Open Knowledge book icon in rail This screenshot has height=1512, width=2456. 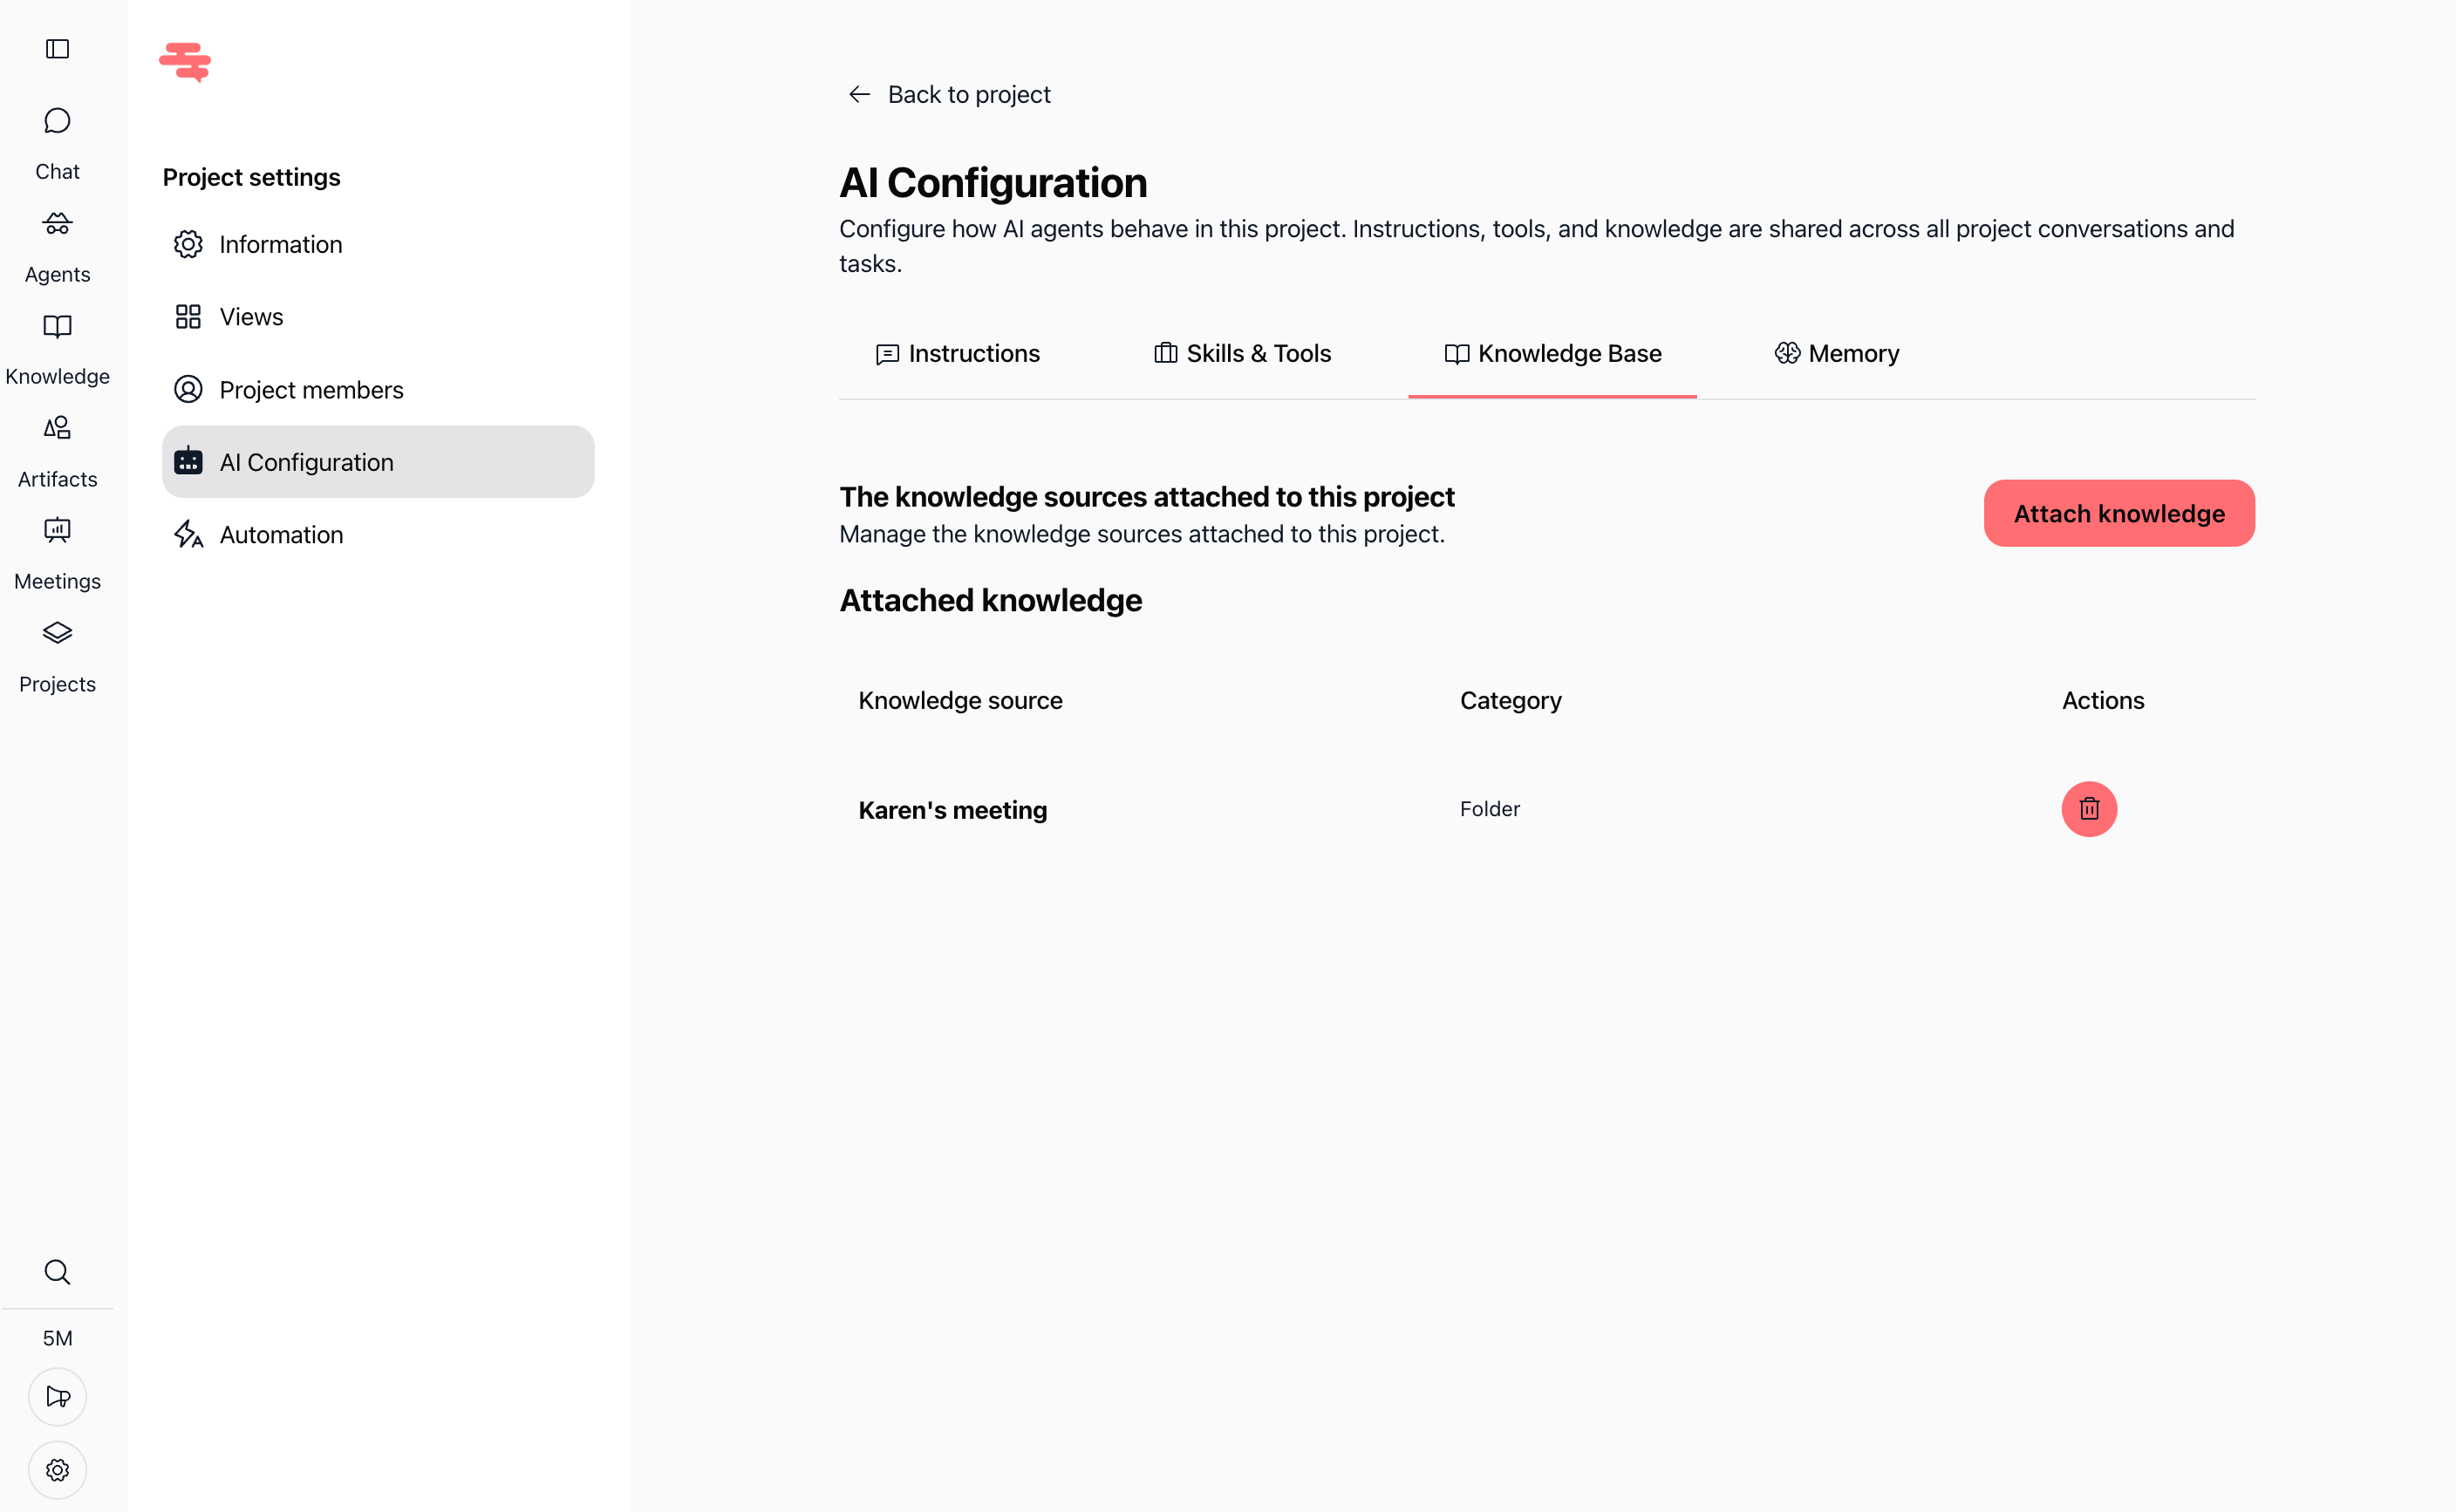pyautogui.click(x=57, y=326)
